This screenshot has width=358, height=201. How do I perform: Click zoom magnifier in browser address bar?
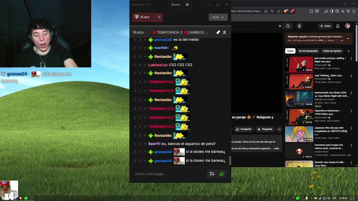pyautogui.click(x=272, y=11)
